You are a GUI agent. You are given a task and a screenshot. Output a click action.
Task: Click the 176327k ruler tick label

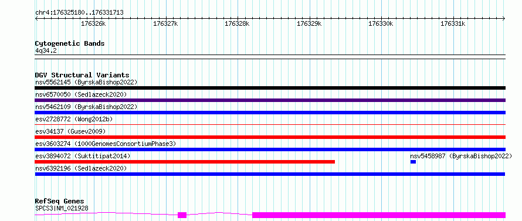pos(165,24)
